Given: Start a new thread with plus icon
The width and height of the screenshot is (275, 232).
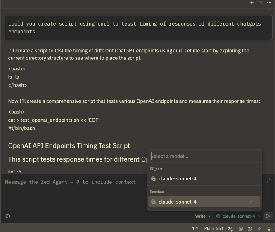Looking at the screenshot, I should 252,2.
